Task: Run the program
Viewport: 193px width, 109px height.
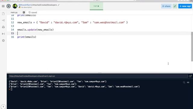Action: (x=96, y=6)
